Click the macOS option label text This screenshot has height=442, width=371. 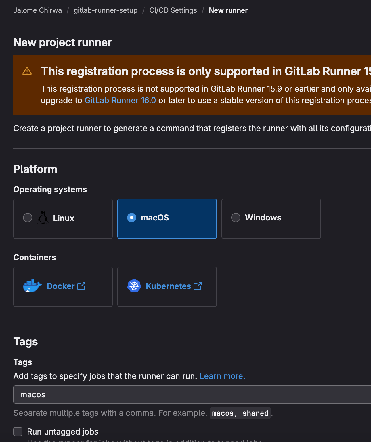point(155,218)
